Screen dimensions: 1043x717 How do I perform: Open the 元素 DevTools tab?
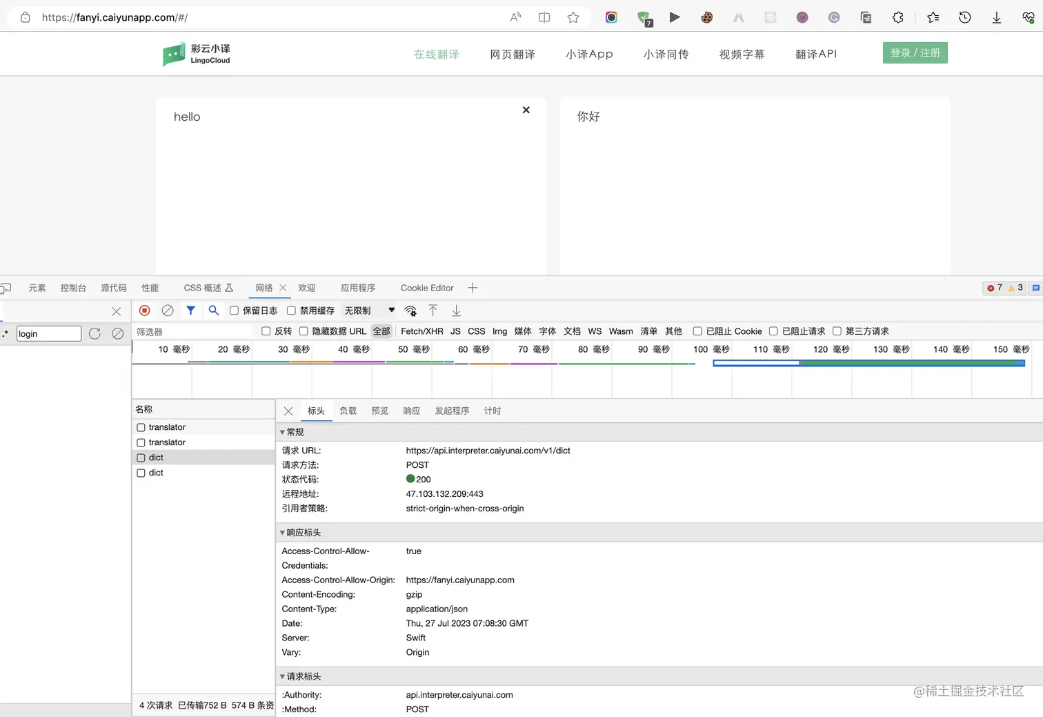(x=37, y=288)
